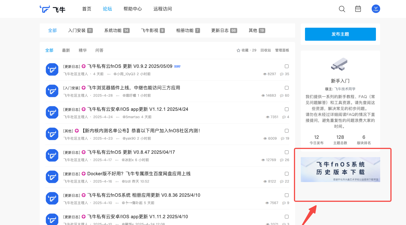Select the 相册功能 category tab

(188, 31)
